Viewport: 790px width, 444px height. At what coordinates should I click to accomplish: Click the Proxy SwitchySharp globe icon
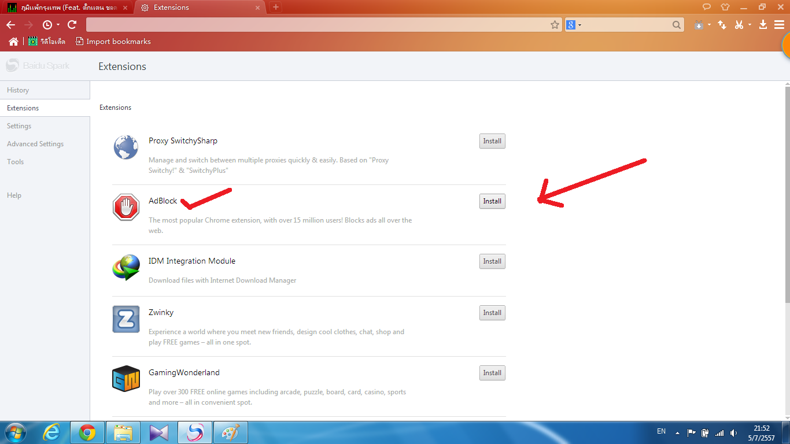click(x=126, y=147)
